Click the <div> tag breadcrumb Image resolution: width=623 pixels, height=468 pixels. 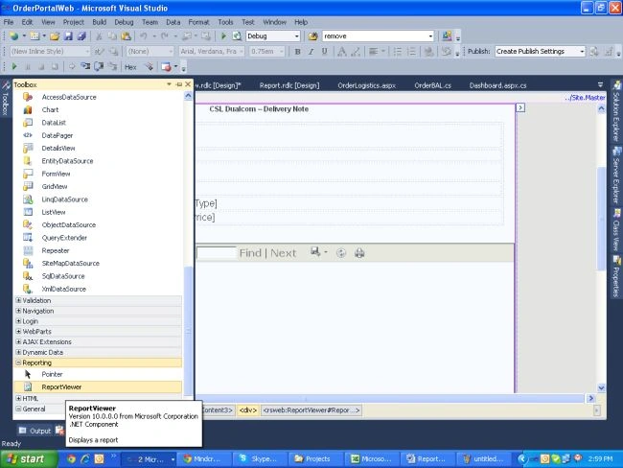248,409
